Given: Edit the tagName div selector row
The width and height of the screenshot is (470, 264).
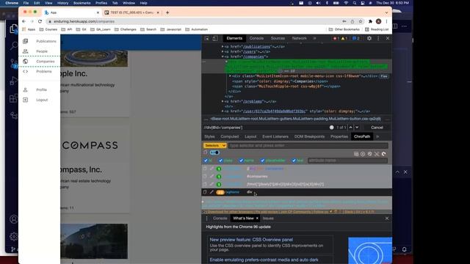Looking at the screenshot, I should pos(211,192).
